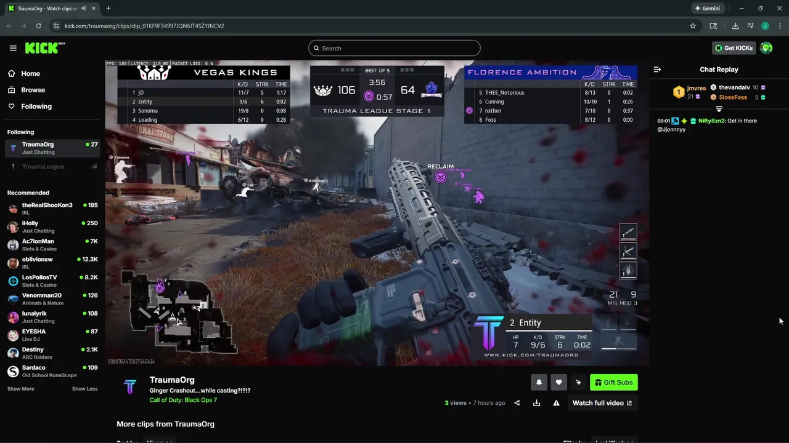Open Ac7ionMan recommended channel
The height and width of the screenshot is (443, 789).
tap(52, 244)
